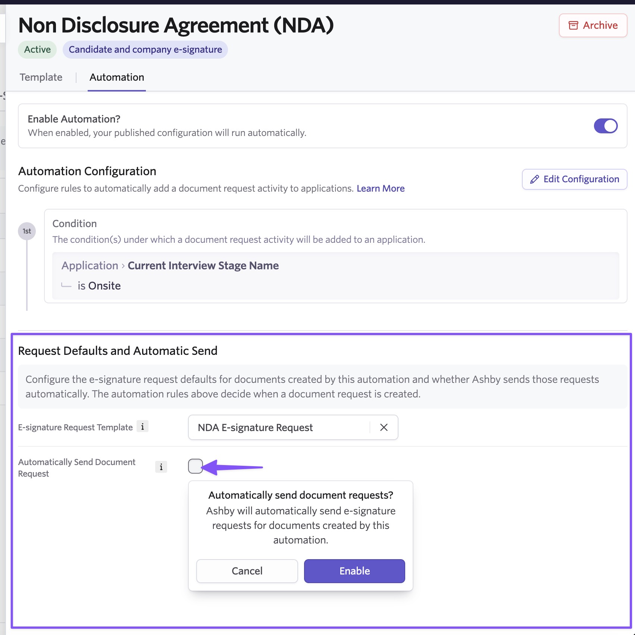Toggle the Enable Automation switch off
The image size is (635, 635).
pyautogui.click(x=606, y=126)
